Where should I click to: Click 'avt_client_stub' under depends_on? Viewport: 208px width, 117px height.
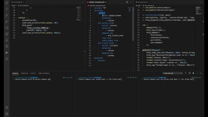(x=115, y=35)
